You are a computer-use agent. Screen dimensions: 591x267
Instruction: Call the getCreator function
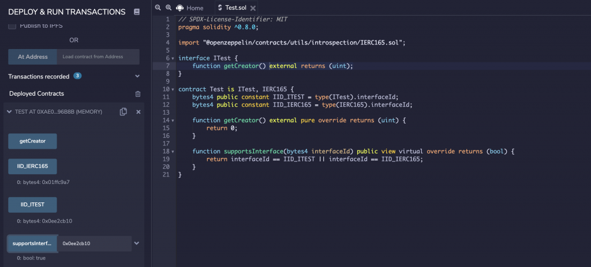coord(32,141)
